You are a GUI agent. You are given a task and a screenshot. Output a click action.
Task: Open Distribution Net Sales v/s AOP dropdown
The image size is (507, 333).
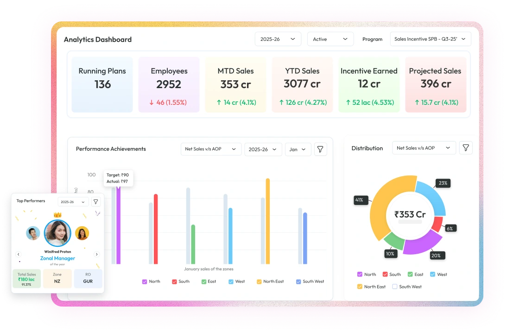coord(424,148)
